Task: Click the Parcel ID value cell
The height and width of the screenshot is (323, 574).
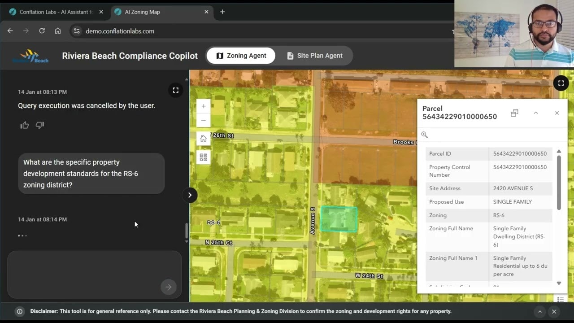Action: pyautogui.click(x=520, y=154)
